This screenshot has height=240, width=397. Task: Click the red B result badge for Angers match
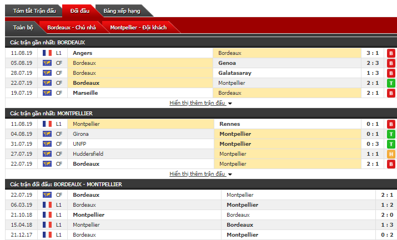(x=391, y=53)
